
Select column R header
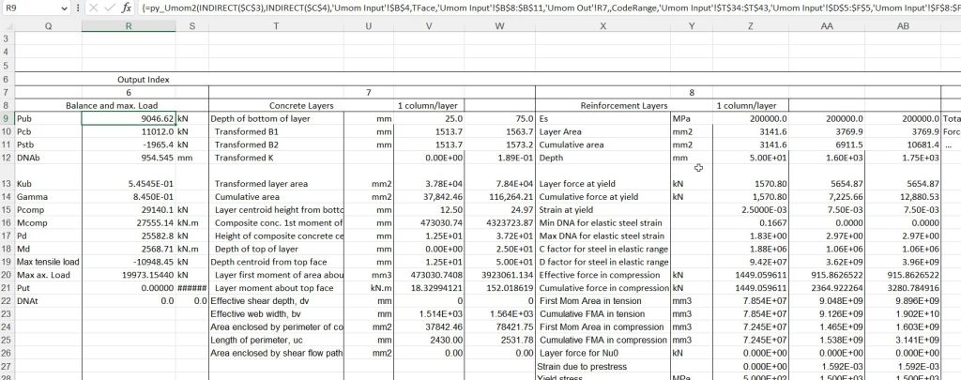[129, 25]
